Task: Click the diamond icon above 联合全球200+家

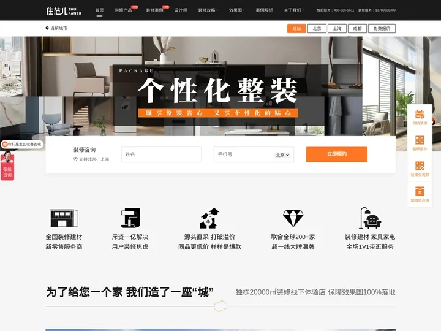Action: point(293,218)
